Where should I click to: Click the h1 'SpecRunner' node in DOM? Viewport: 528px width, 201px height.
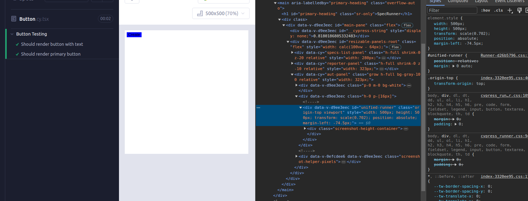[347, 14]
